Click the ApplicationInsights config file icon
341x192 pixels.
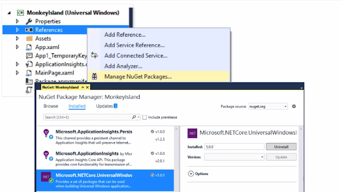click(29, 64)
